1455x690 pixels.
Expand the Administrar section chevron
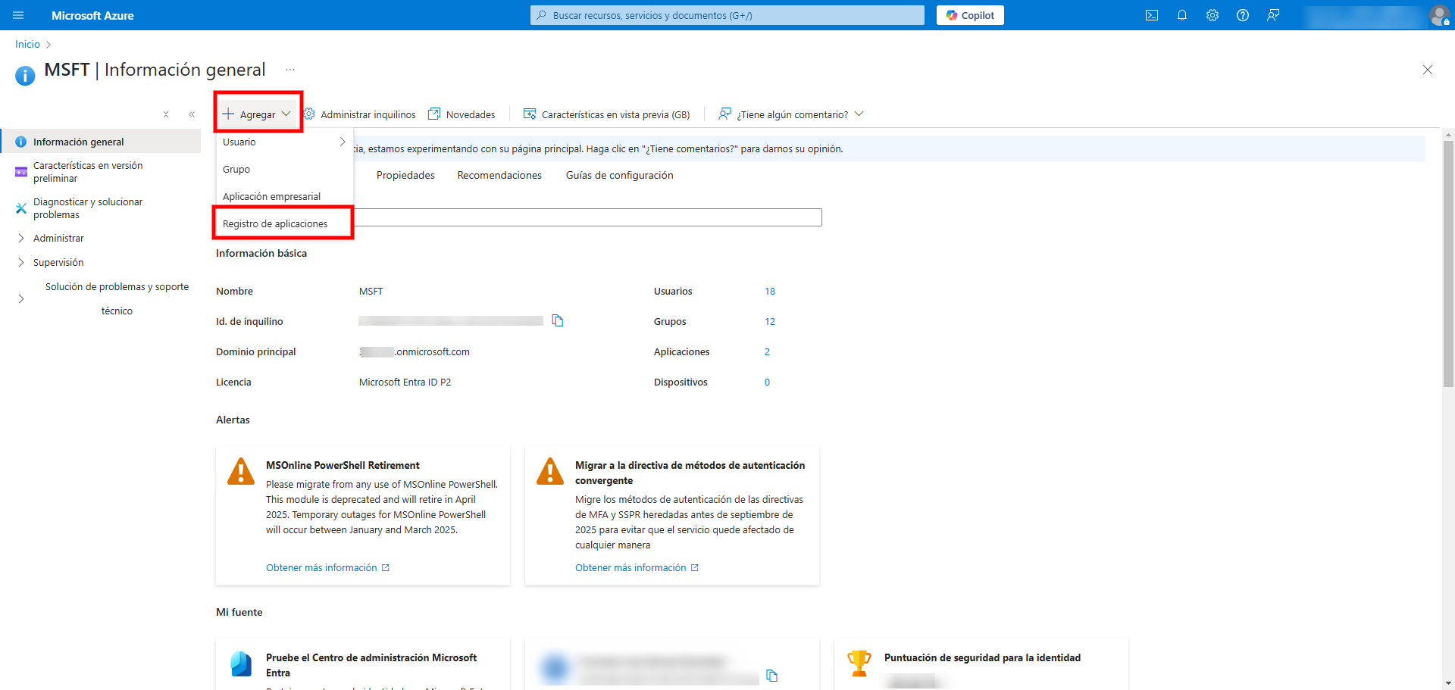(21, 238)
